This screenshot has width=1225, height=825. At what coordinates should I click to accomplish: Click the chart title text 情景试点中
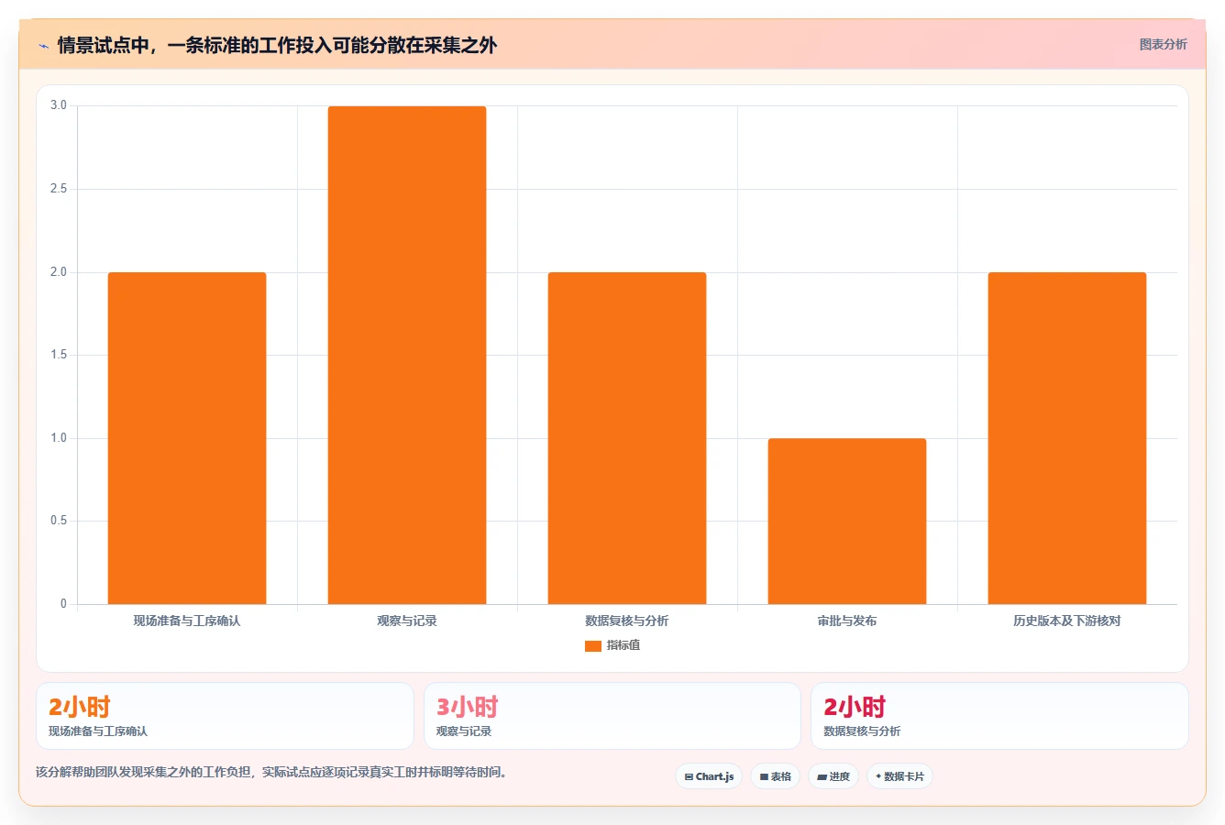pos(104,45)
